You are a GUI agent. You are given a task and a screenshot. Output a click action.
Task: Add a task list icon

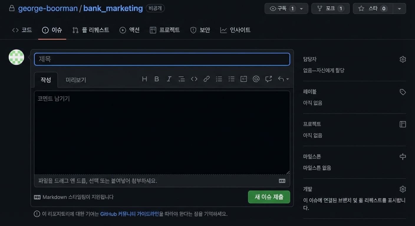244,79
